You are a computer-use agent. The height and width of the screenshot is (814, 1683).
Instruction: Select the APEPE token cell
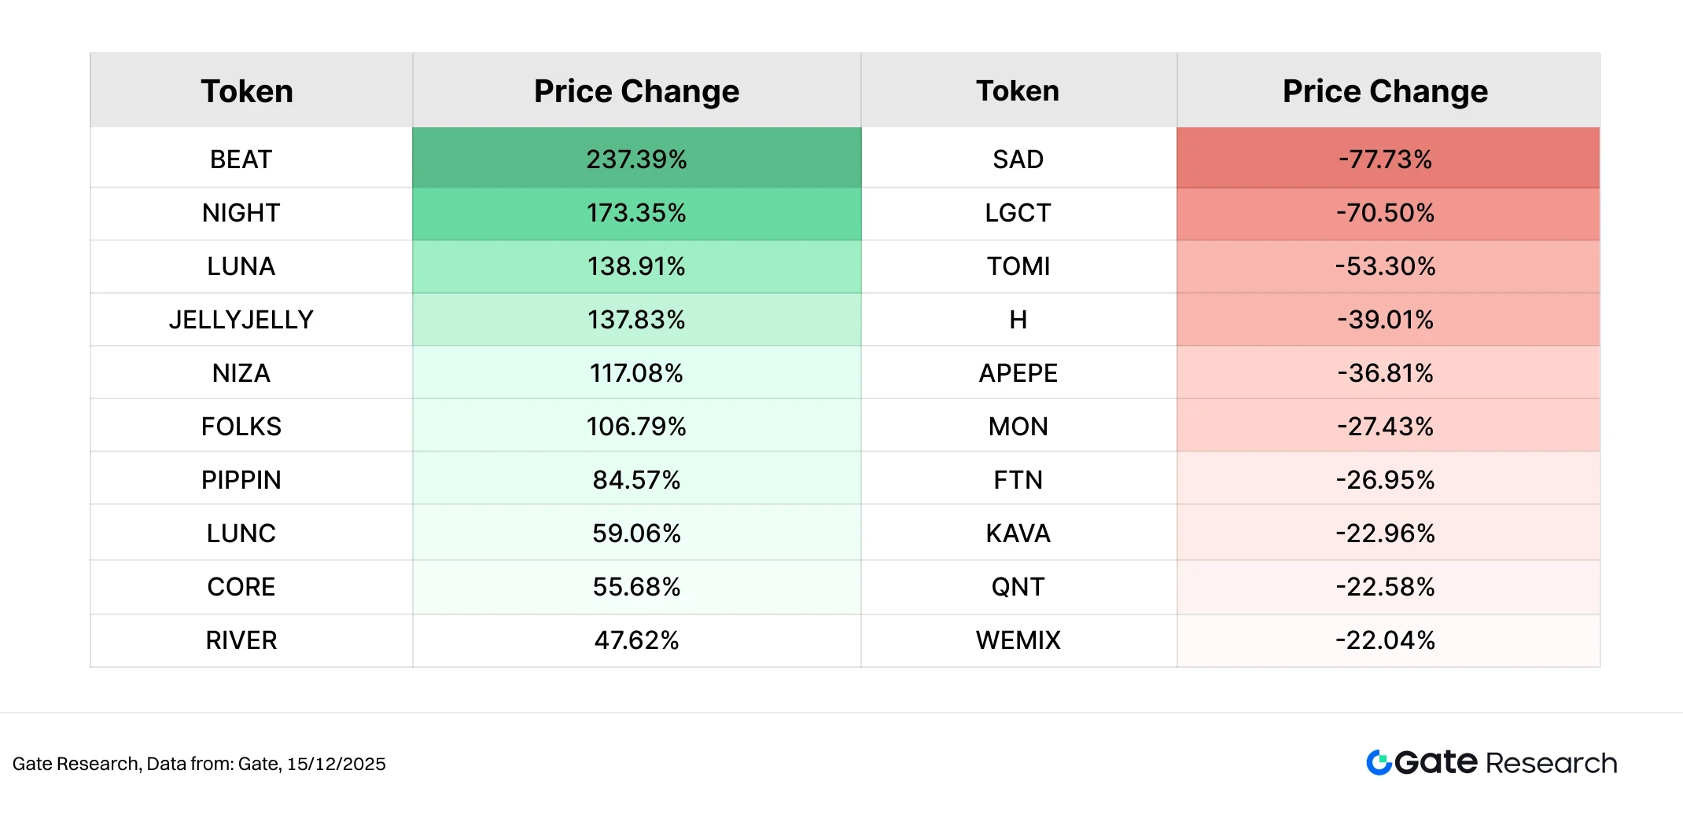1018,373
